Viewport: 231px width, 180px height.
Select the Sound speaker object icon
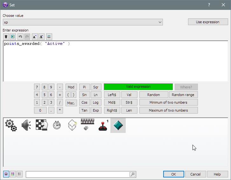click(x=26, y=125)
